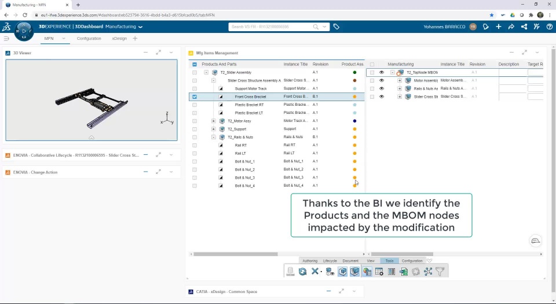Open the Configuration toolbar tab

pyautogui.click(x=412, y=261)
